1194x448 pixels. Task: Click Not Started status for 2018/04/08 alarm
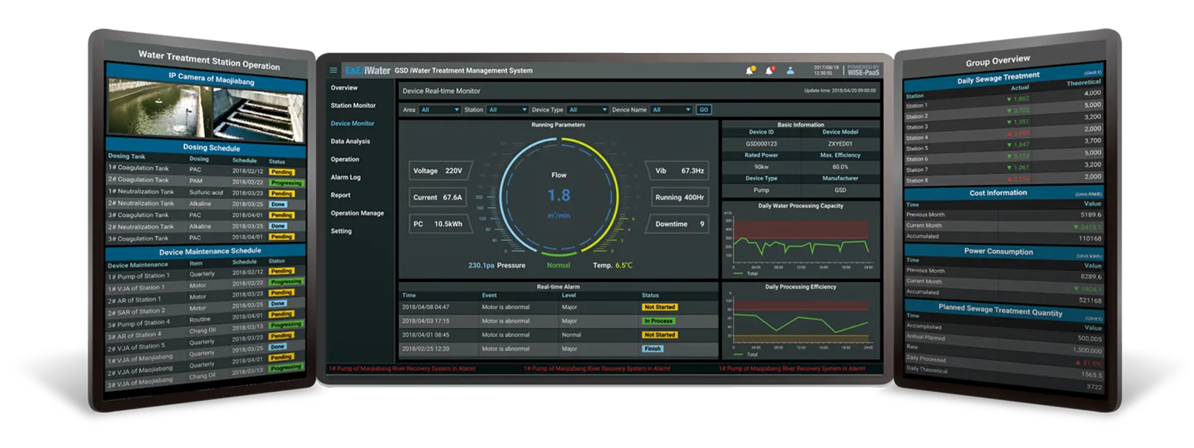point(659,307)
